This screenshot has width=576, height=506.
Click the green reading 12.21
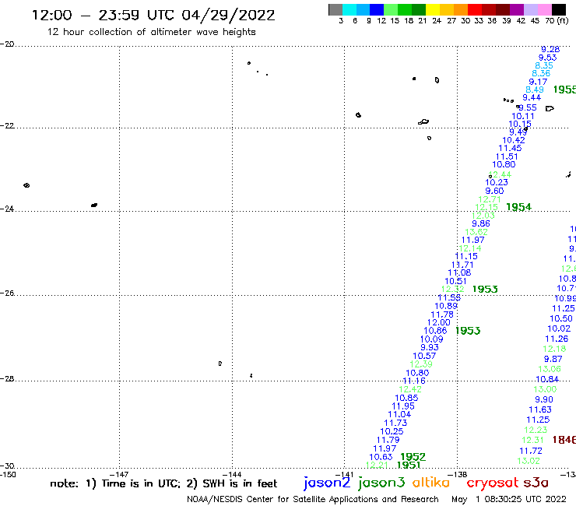378,465
